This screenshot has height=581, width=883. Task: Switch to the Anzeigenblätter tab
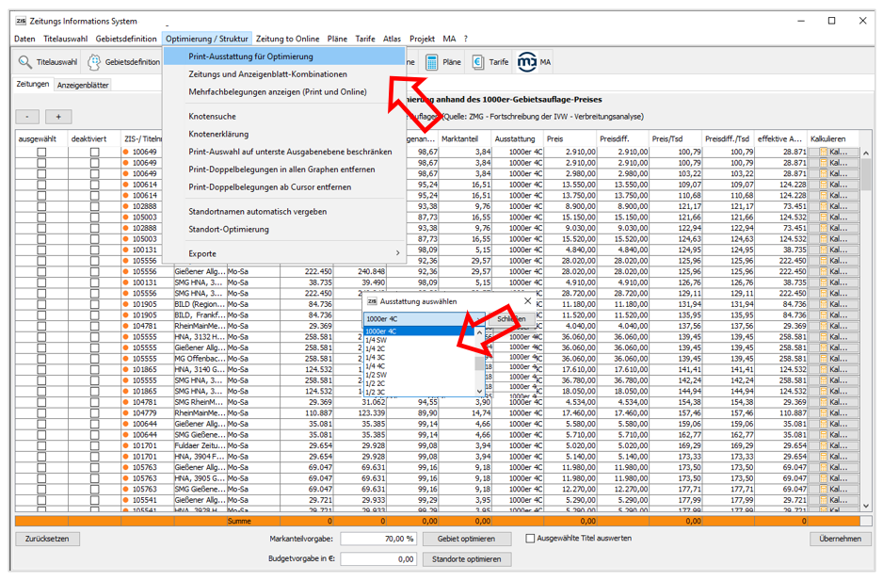point(83,85)
